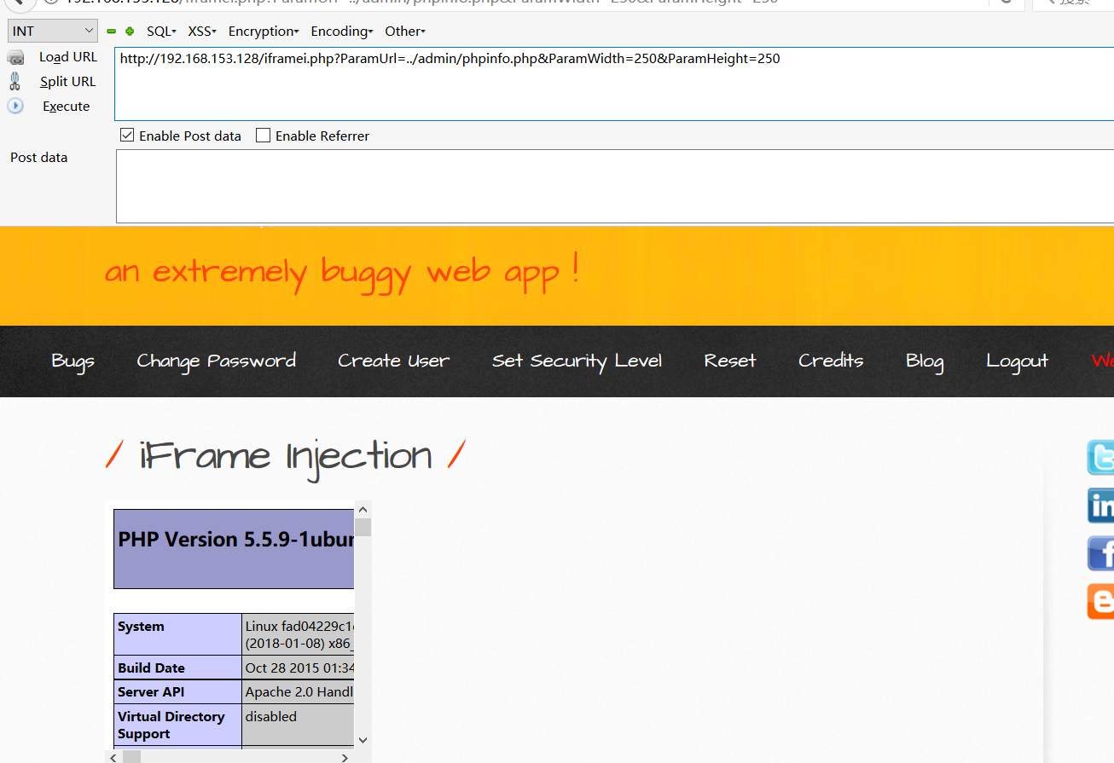Expand the Other menu

(x=405, y=32)
